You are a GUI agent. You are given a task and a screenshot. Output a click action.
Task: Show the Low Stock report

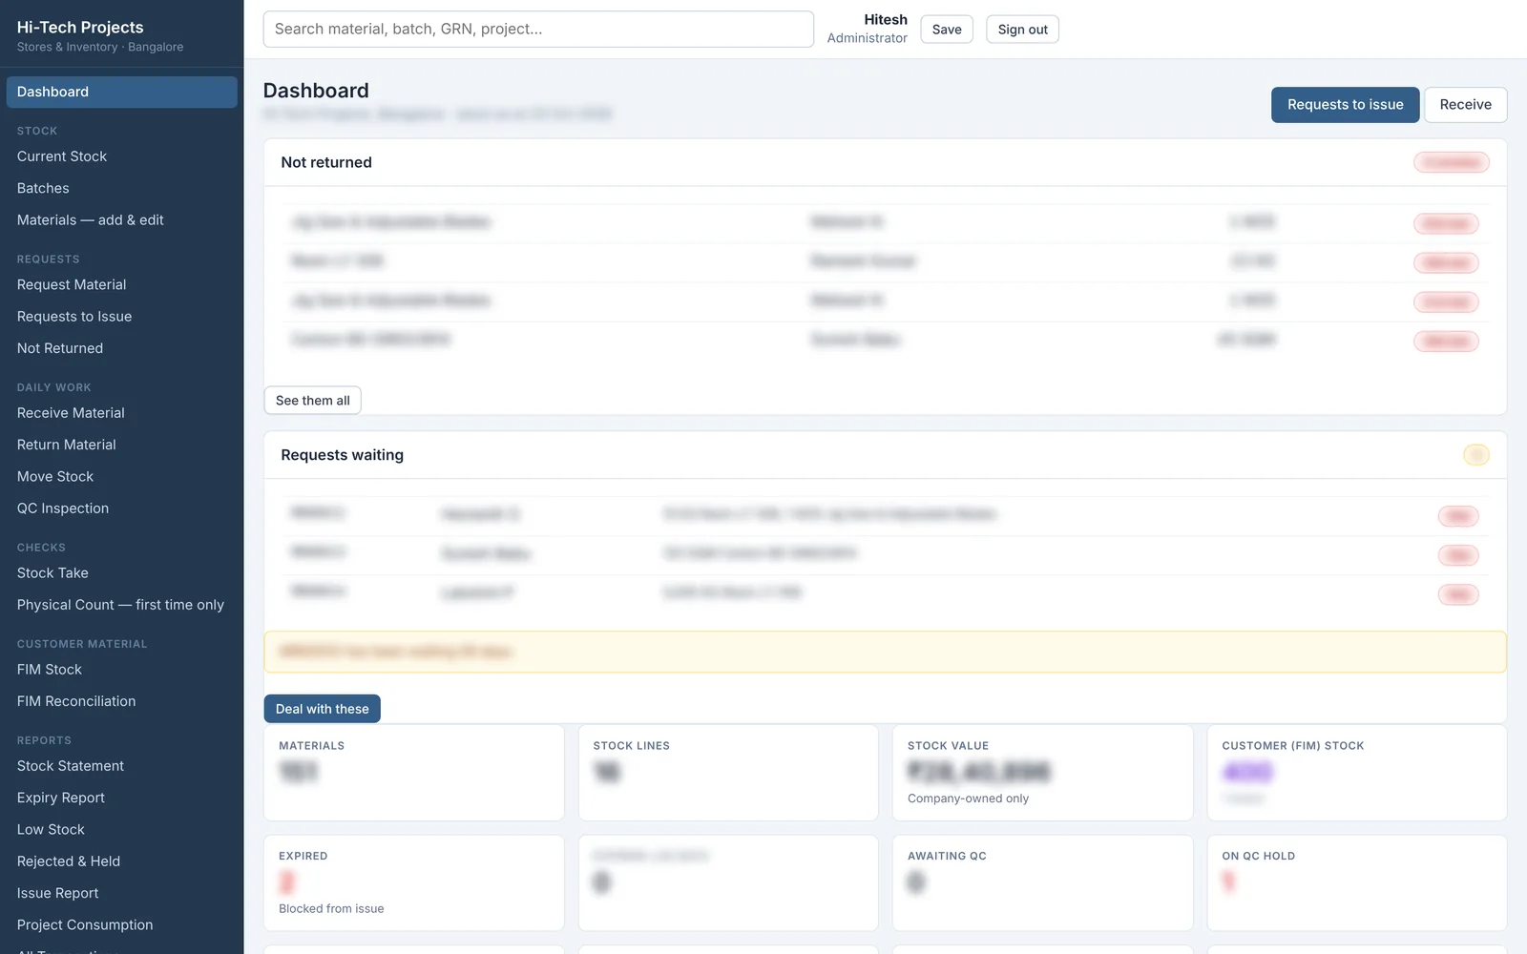121,830
